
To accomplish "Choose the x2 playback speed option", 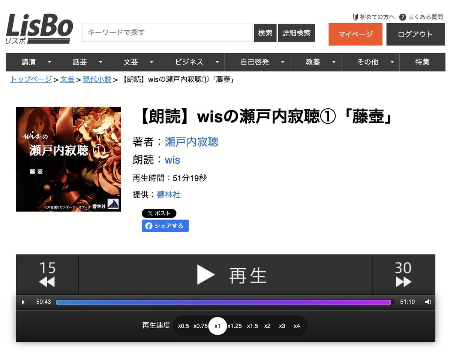I will click(267, 326).
